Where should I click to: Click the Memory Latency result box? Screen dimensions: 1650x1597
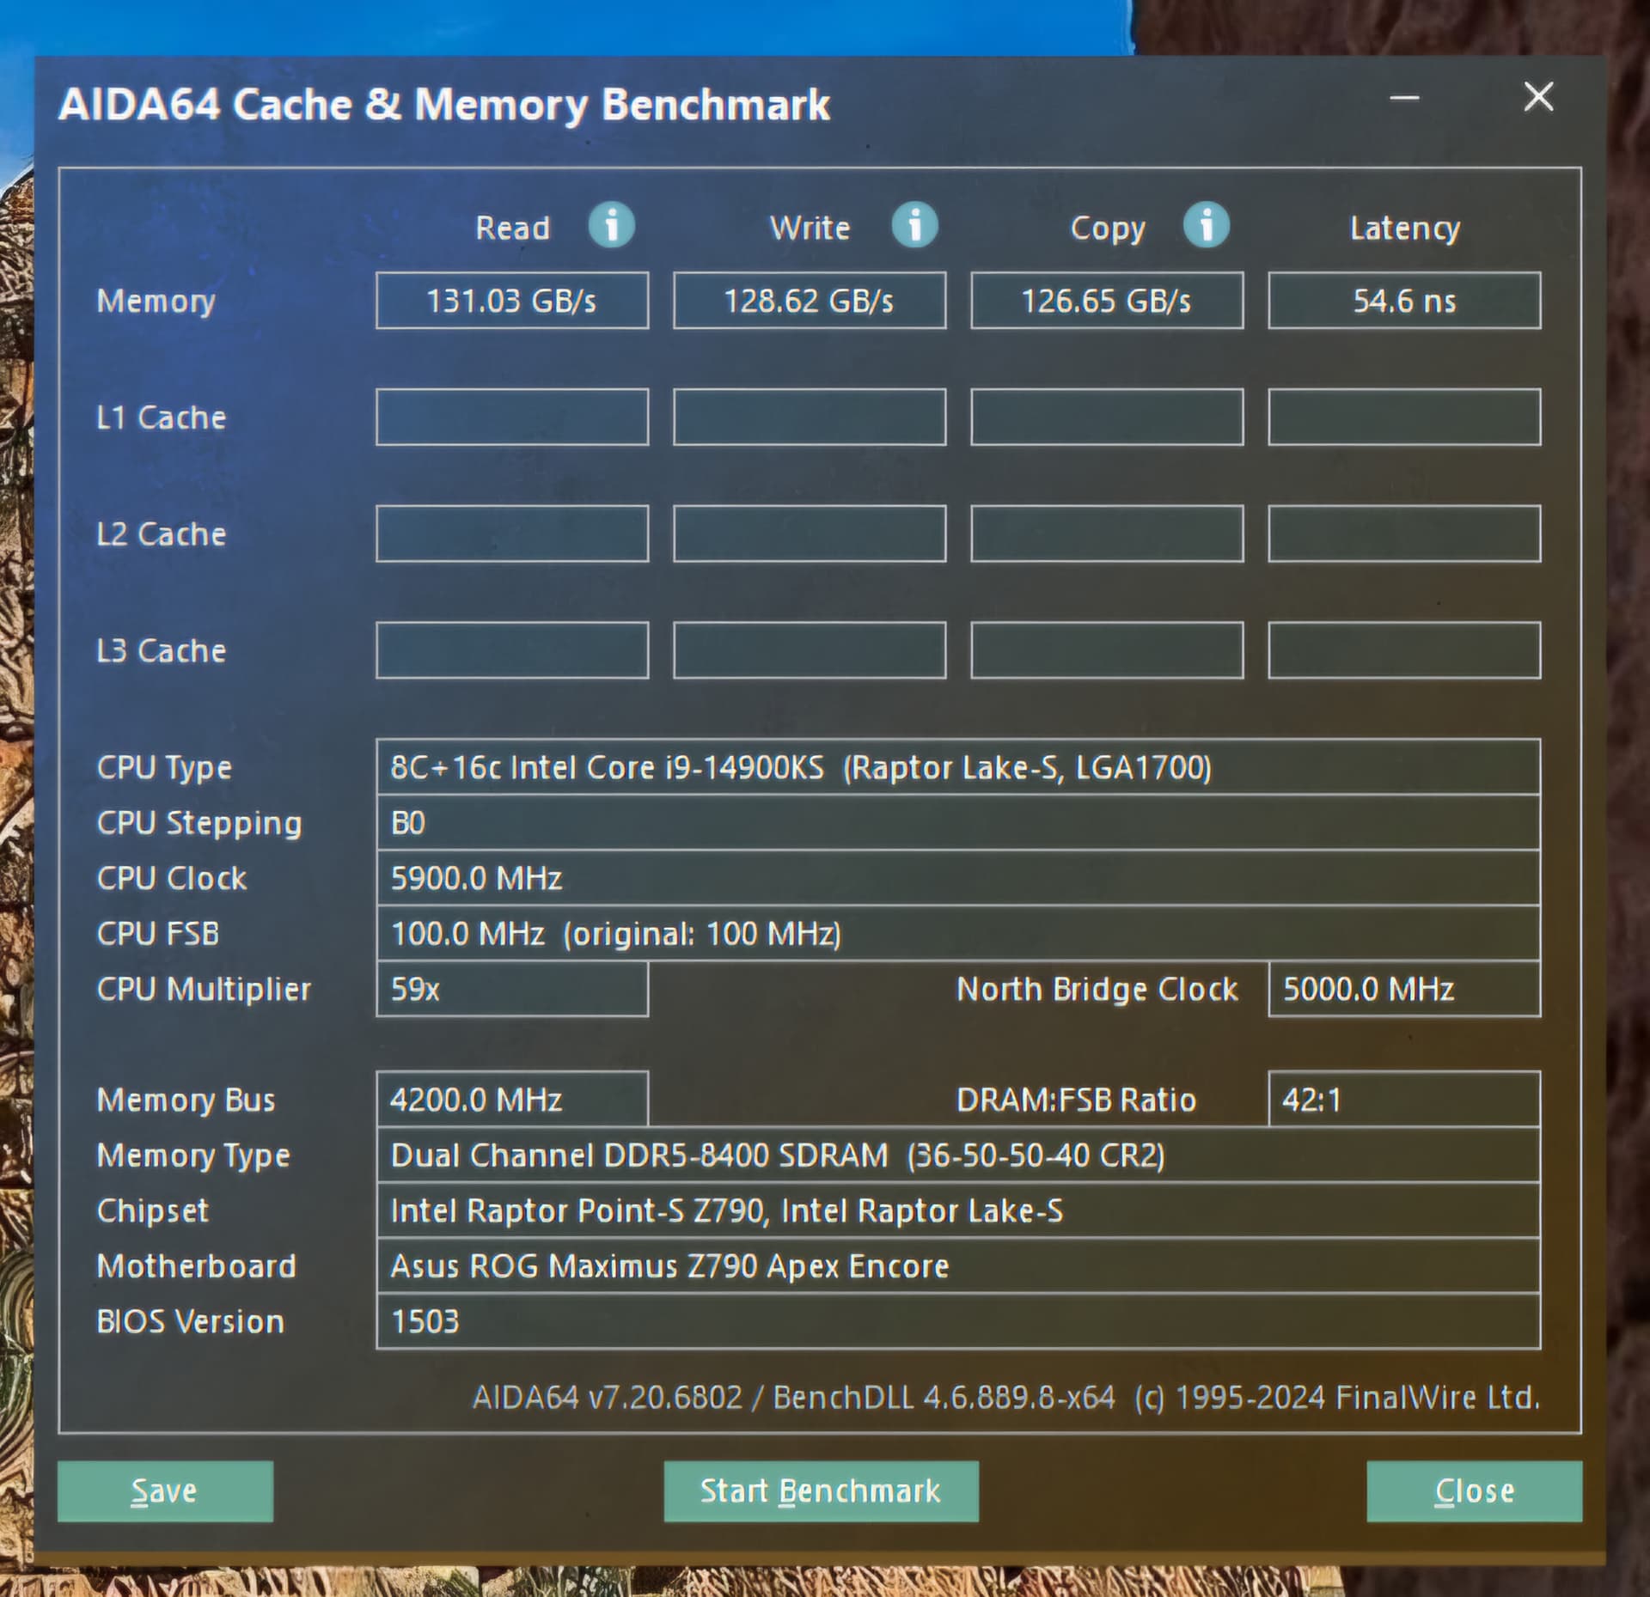pyautogui.click(x=1403, y=301)
